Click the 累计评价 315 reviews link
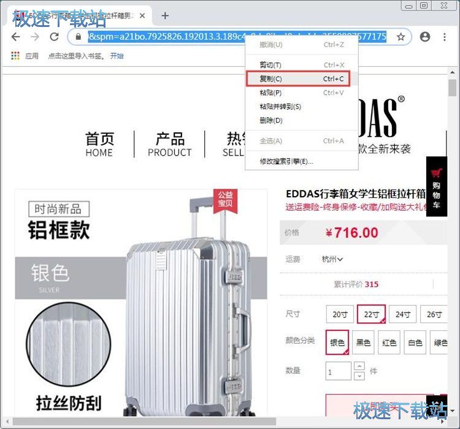 pos(356,284)
